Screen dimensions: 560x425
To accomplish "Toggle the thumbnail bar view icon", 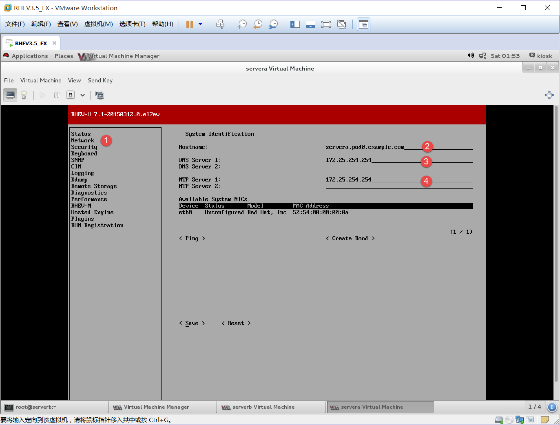I will tap(310, 24).
